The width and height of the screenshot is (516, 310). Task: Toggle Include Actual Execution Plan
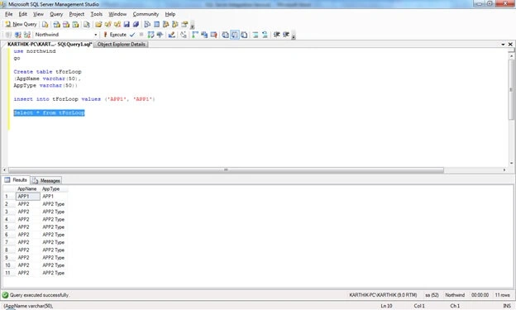click(195, 35)
